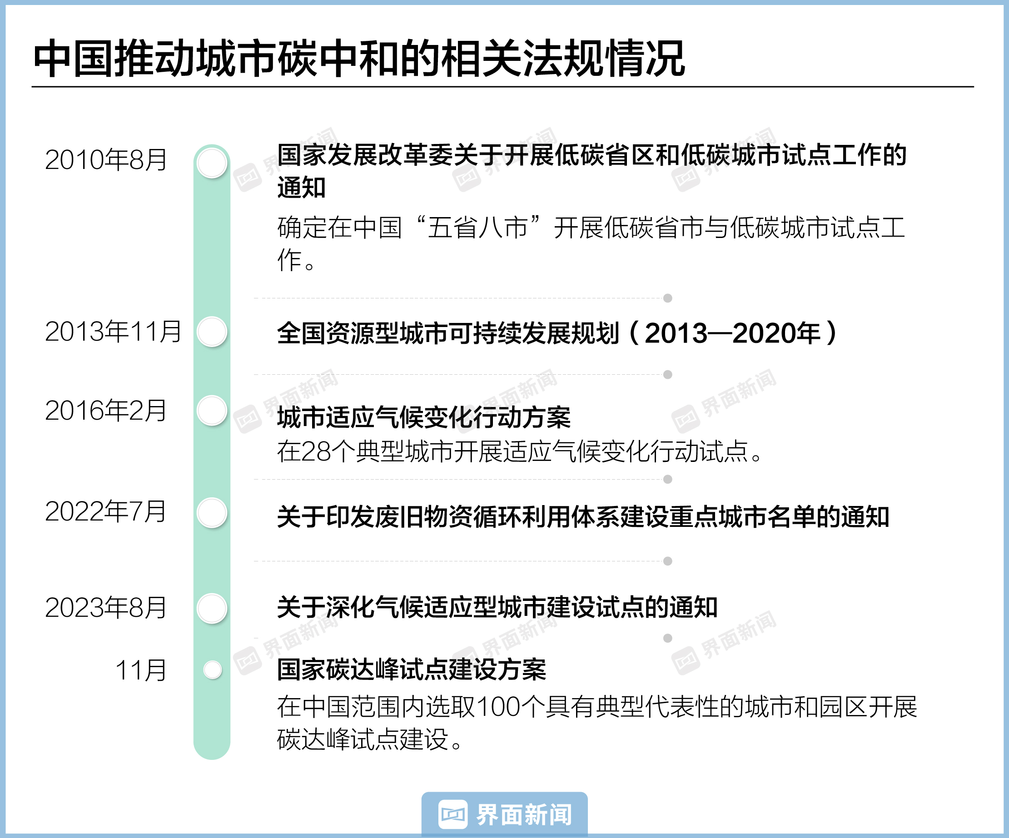Click the small 11月 timeline marker circle
Image resolution: width=1009 pixels, height=838 pixels.
tap(212, 670)
